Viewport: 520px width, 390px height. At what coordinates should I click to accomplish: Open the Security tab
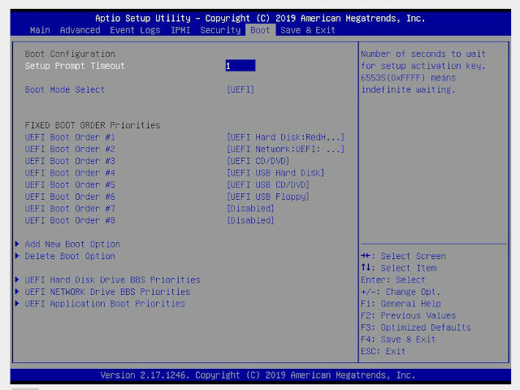(x=220, y=30)
